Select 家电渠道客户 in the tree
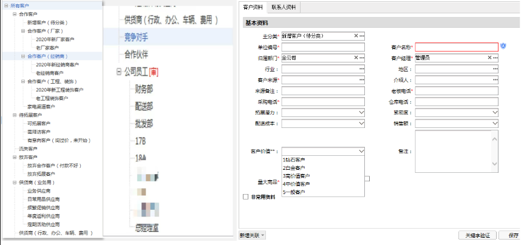 (x=41, y=107)
